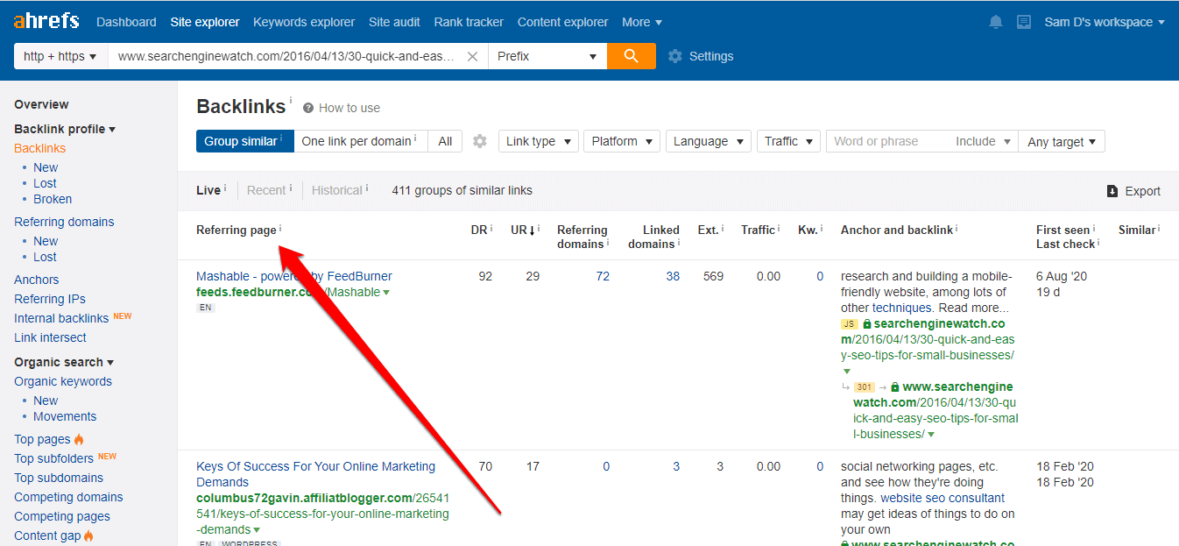Click the info icon next to the Backlinks heading
The height and width of the screenshot is (546, 1179).
291,100
